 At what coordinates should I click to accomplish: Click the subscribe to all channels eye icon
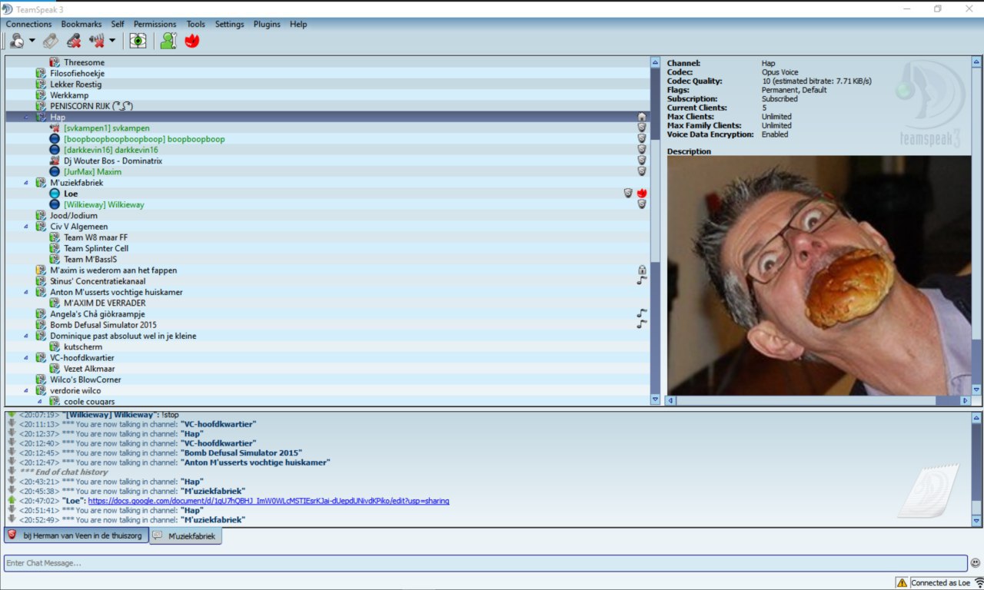138,41
